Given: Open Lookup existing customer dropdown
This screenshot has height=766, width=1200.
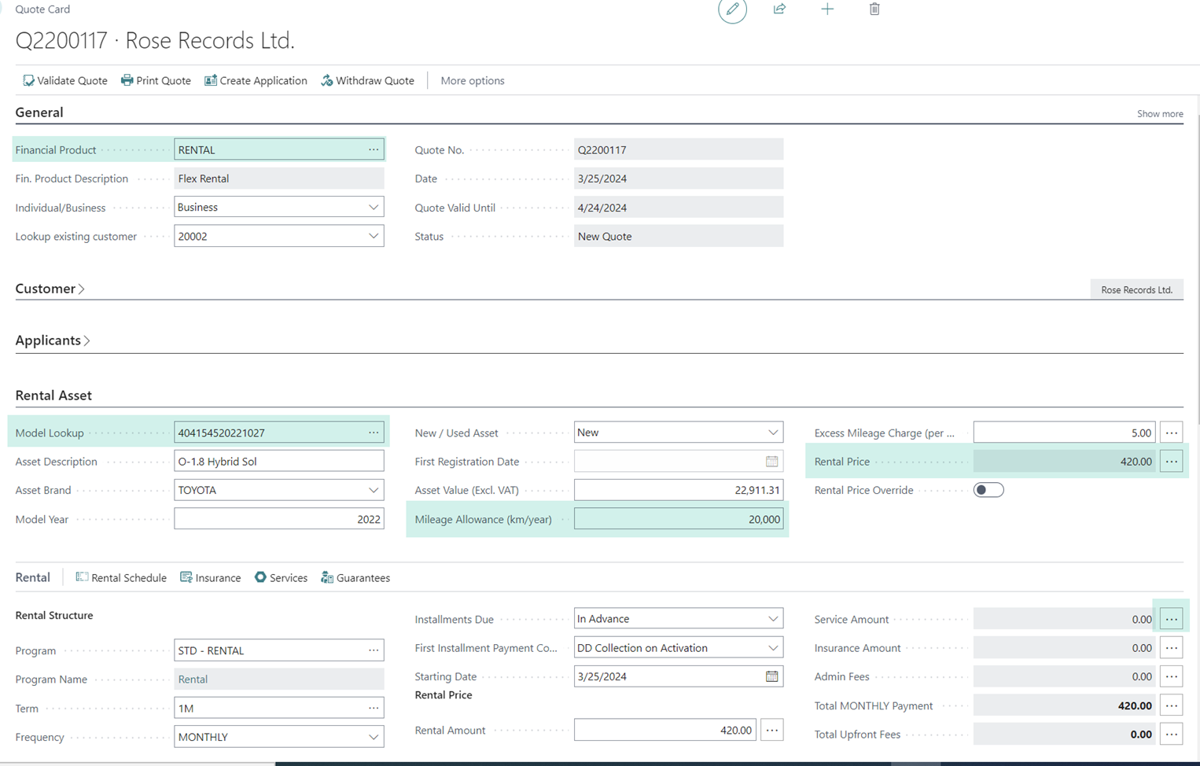Looking at the screenshot, I should [374, 236].
